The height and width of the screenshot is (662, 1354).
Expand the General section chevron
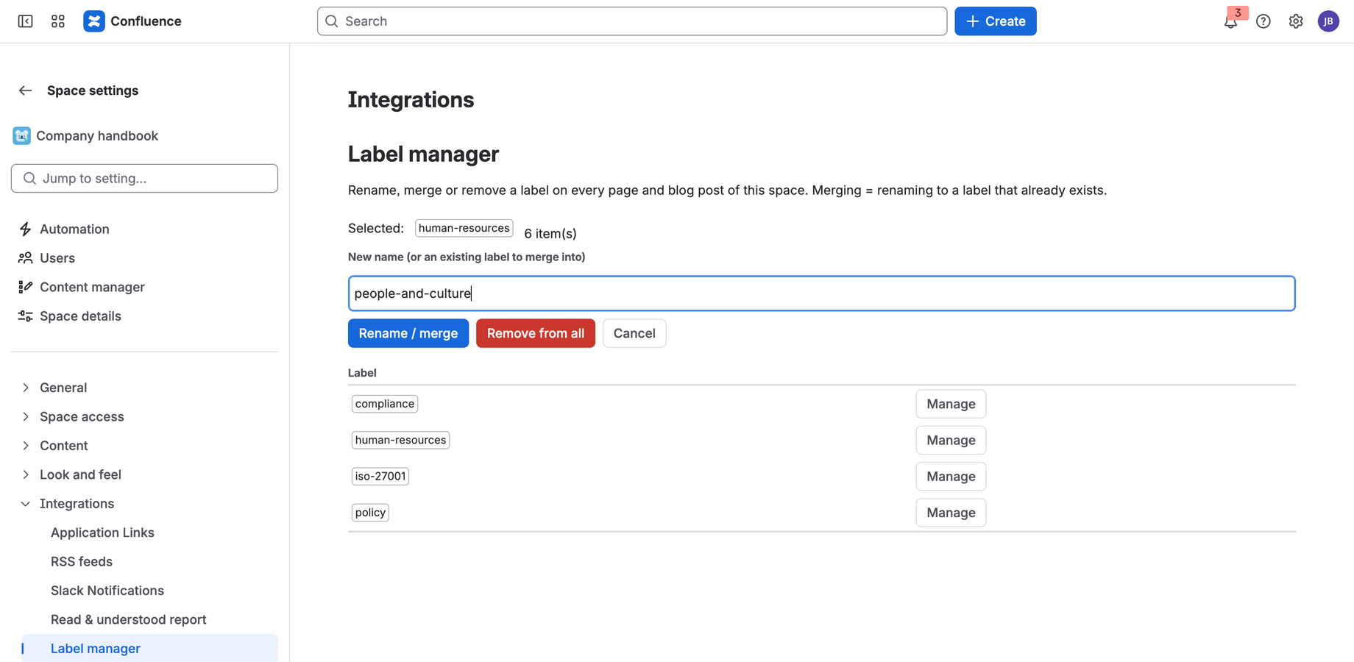coord(25,388)
